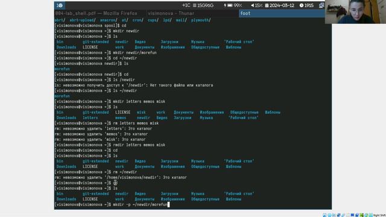Viewport: 386px width, 217px height.
Task: Click the blue 'letters' entry in ls output
Action: pos(90,118)
